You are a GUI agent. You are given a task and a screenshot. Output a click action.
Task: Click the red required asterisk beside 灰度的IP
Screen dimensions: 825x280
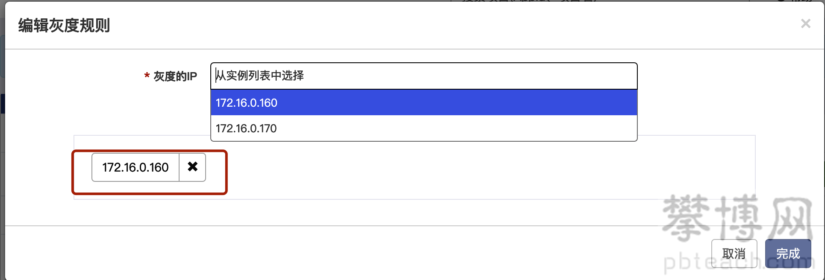pos(147,76)
